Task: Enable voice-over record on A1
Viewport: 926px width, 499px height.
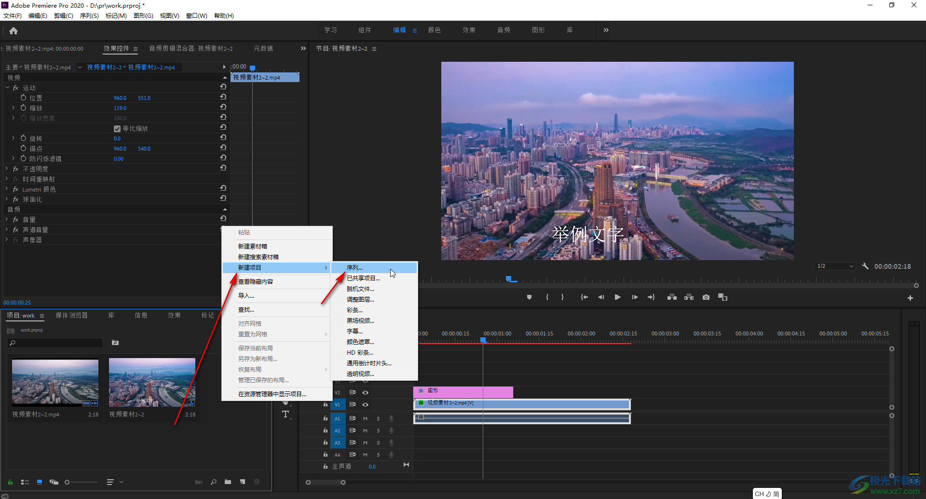Action: click(391, 418)
